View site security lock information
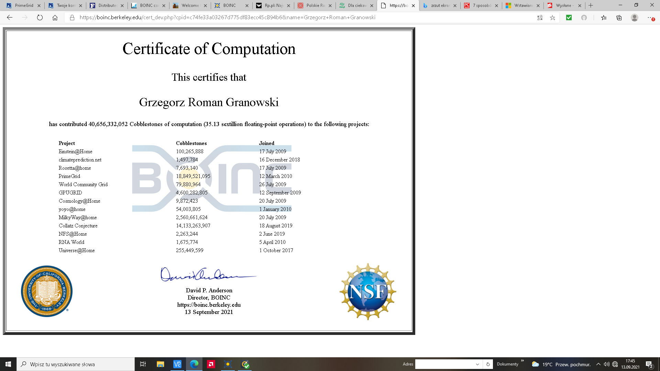 (72, 18)
